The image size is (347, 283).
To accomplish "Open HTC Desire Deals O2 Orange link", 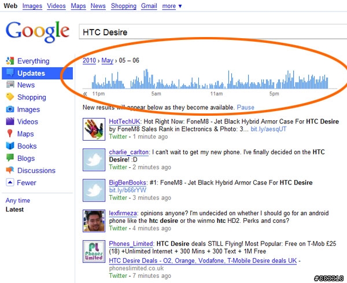I will 203,260.
